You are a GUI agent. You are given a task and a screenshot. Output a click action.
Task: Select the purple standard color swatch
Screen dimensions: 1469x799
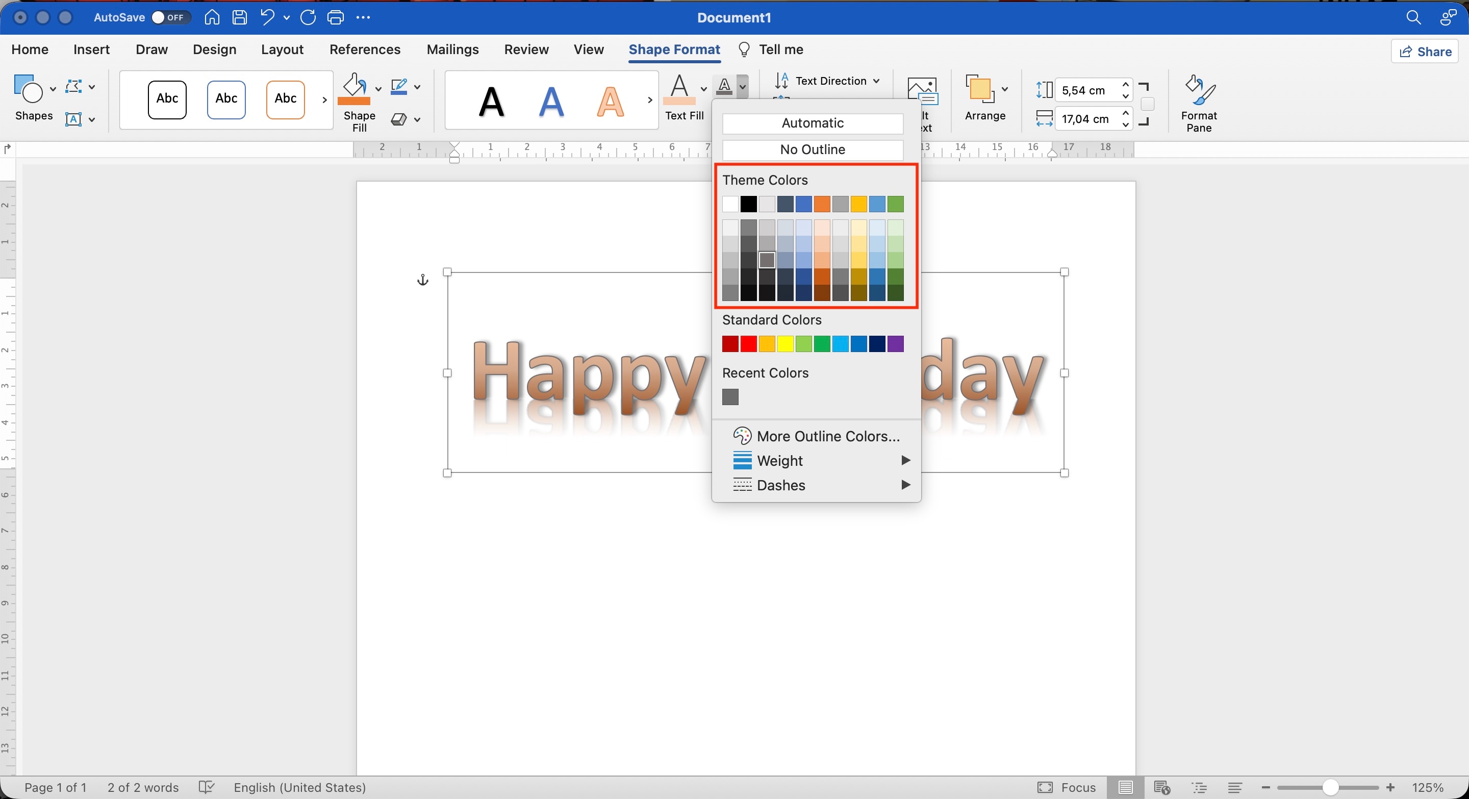895,344
